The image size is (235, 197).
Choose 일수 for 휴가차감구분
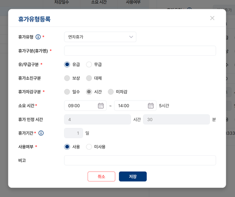67,92
